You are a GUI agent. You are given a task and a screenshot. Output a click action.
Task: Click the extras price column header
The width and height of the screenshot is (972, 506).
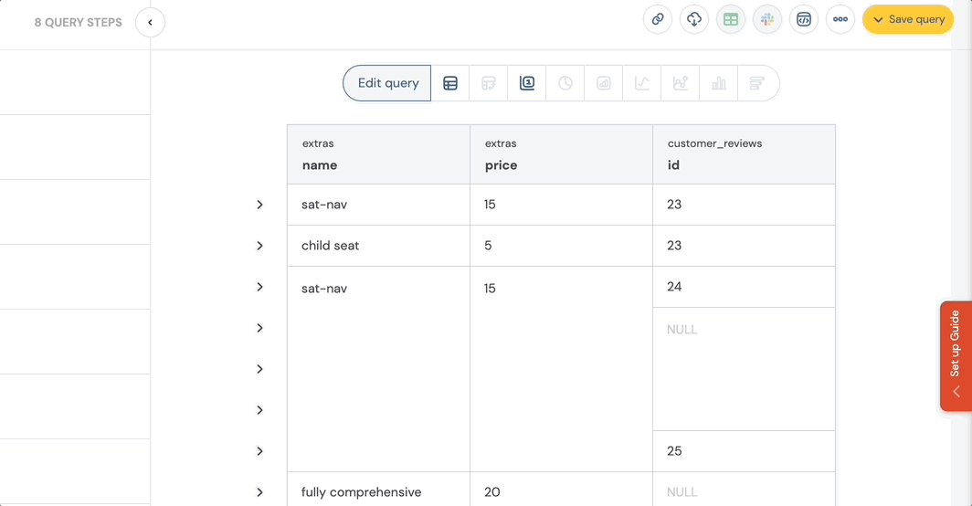pyautogui.click(x=561, y=155)
